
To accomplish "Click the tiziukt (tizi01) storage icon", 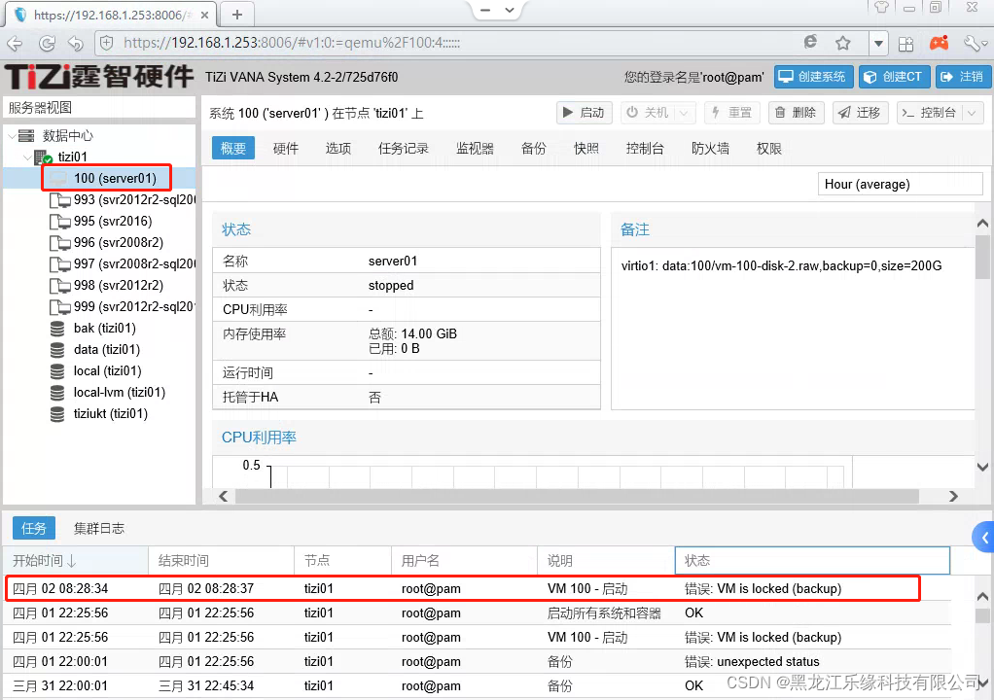I will [x=57, y=414].
